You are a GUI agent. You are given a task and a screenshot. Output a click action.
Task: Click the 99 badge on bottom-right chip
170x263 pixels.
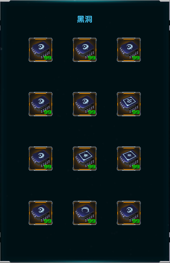pyautogui.click(x=136, y=221)
